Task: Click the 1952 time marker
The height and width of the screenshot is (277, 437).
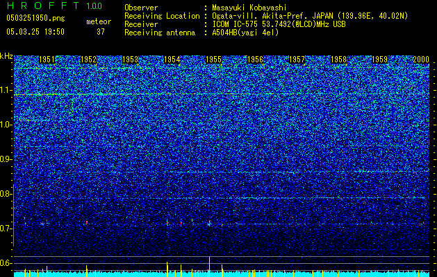Action: point(88,60)
